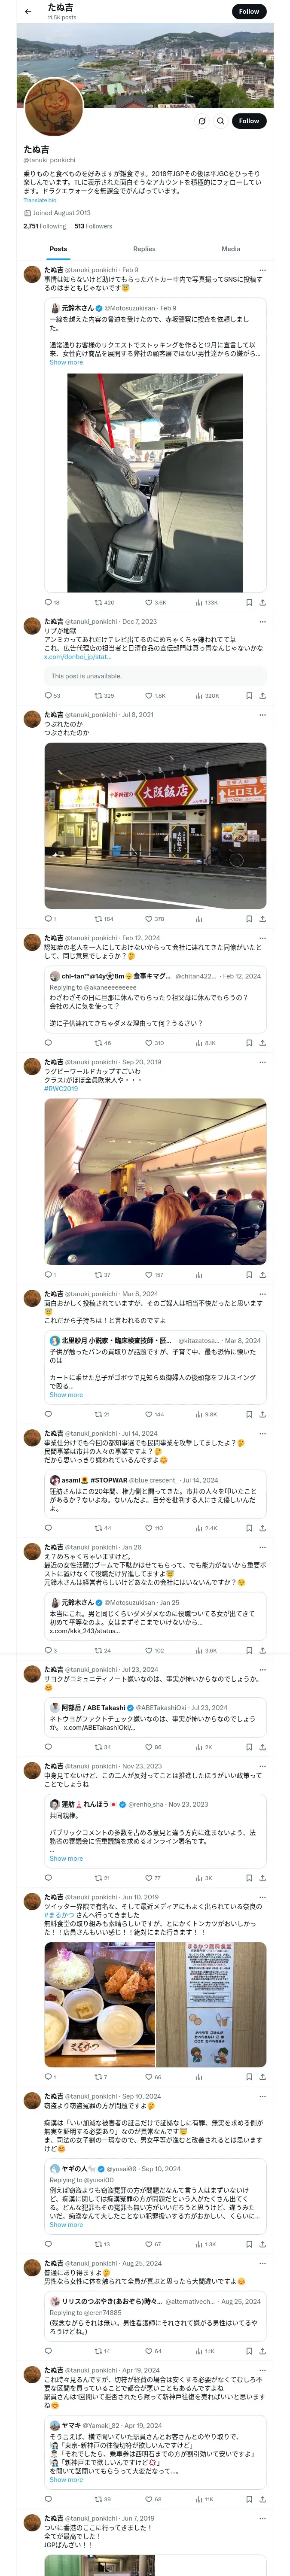
Task: Open more options on the Dec 7, 2023 post
Action: 263,622
